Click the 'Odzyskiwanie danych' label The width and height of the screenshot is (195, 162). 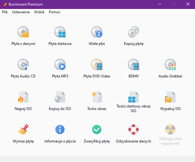click(x=134, y=141)
